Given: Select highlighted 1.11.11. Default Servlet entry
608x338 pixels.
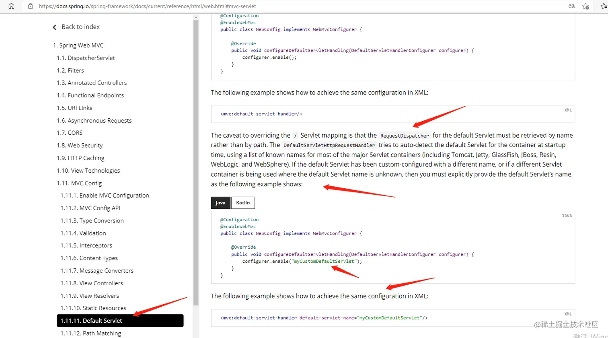Looking at the screenshot, I should point(120,321).
